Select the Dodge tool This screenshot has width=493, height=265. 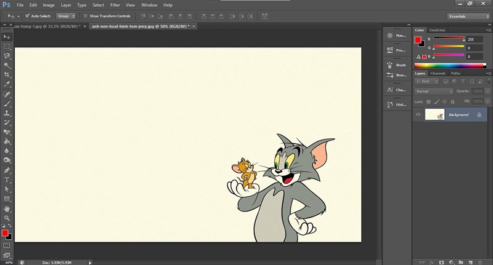[7, 160]
